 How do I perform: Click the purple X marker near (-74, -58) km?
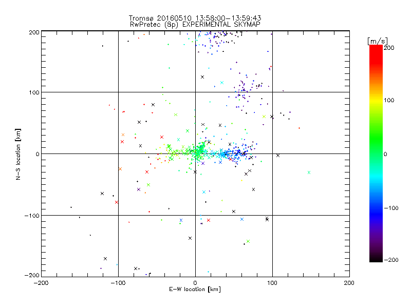[139, 189]
